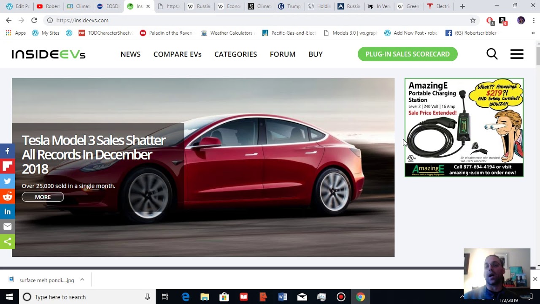Close the downloads bar
Image resolution: width=540 pixels, height=304 pixels.
pos(535,279)
